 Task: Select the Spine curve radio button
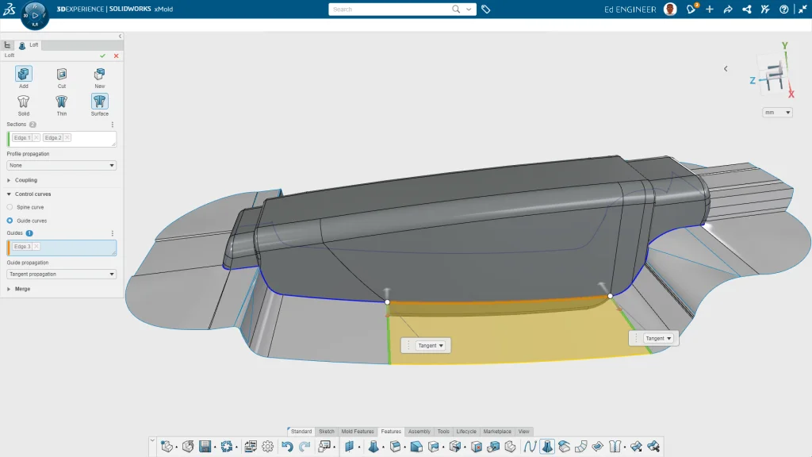[x=10, y=207]
